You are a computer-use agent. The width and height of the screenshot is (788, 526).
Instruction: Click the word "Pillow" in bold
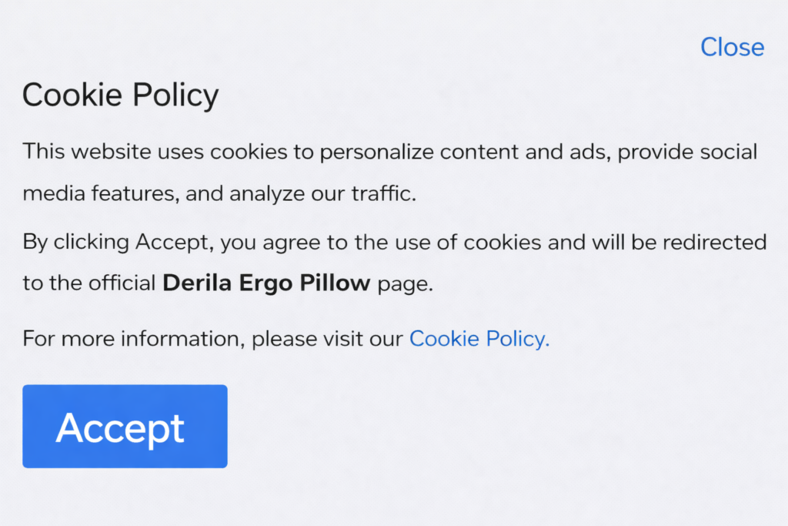coord(336,283)
